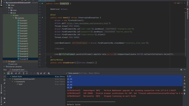189x106 pixels.
Task: Open Bookmarks tool window tab
Action: tap(1, 89)
